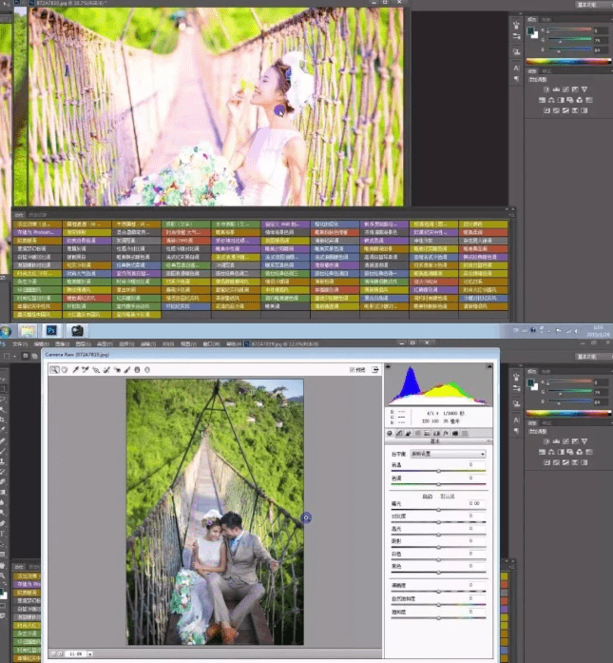Viewport: 613px width, 663px height.
Task: Open the Tone Curve panel tab icon
Action: pos(400,435)
